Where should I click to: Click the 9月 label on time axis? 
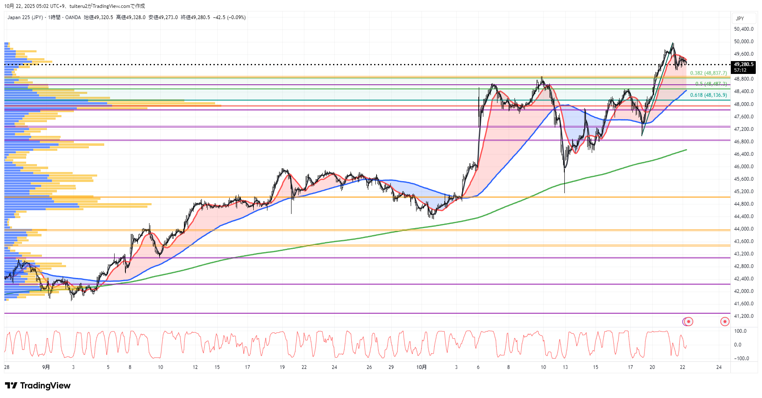(x=46, y=367)
